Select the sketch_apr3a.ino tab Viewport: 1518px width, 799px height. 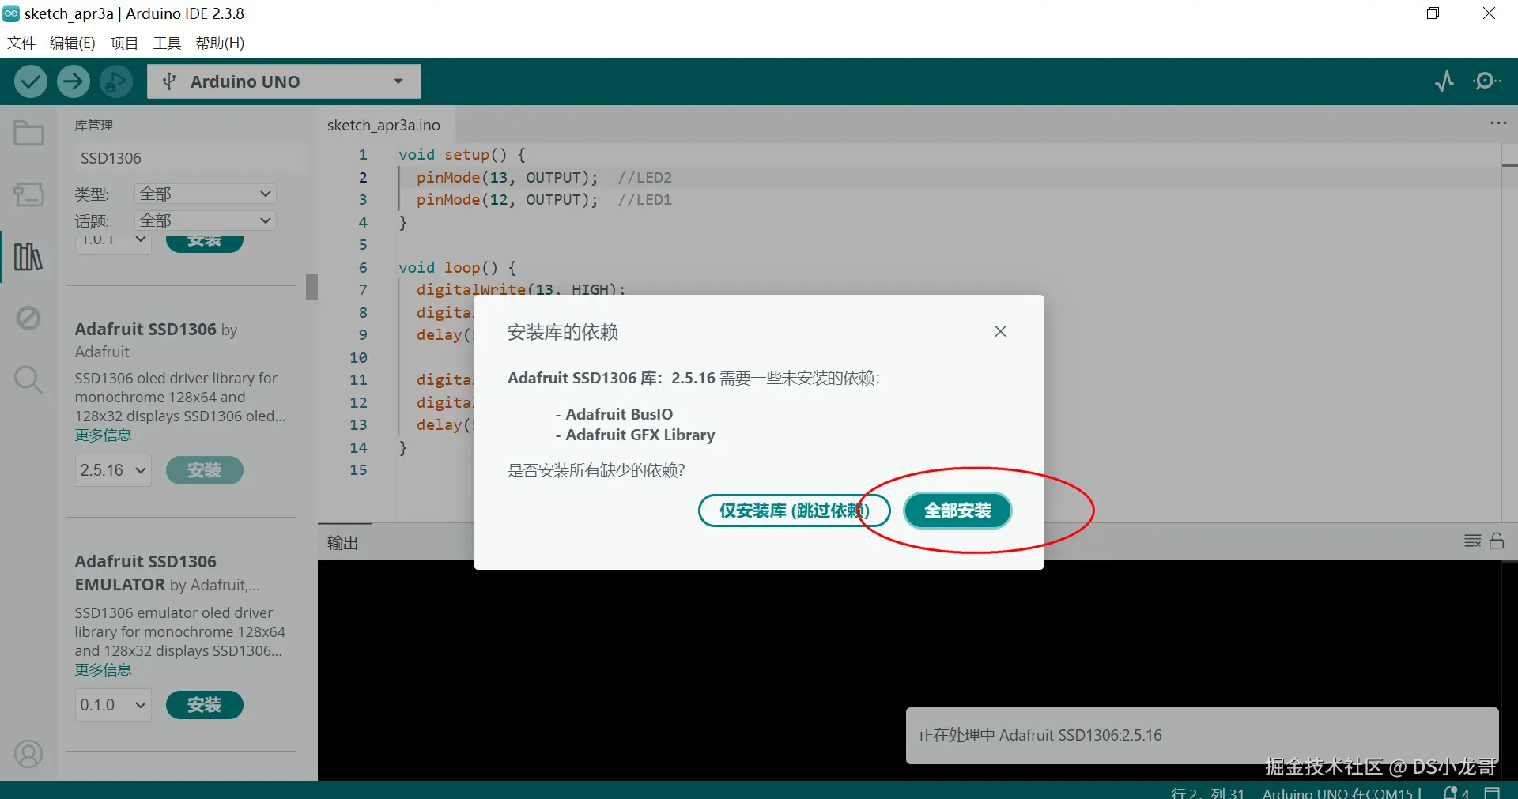click(x=384, y=125)
